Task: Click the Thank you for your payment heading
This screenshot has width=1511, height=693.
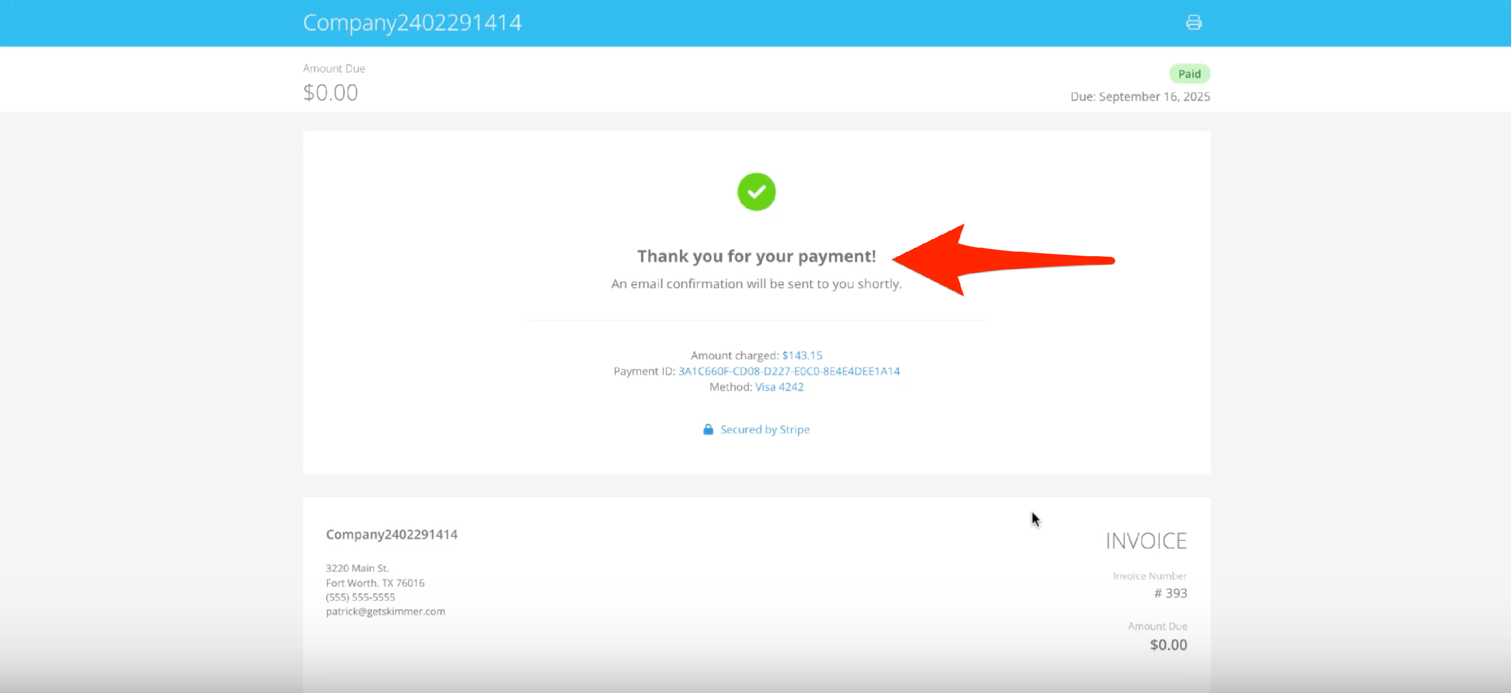Action: tap(756, 256)
